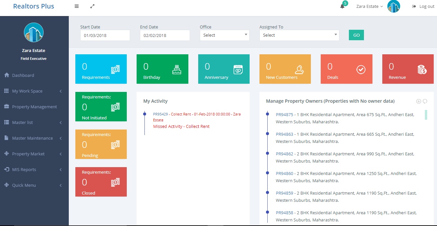Open property link PR94862
This screenshot has width=437, height=226.
coord(284,154)
